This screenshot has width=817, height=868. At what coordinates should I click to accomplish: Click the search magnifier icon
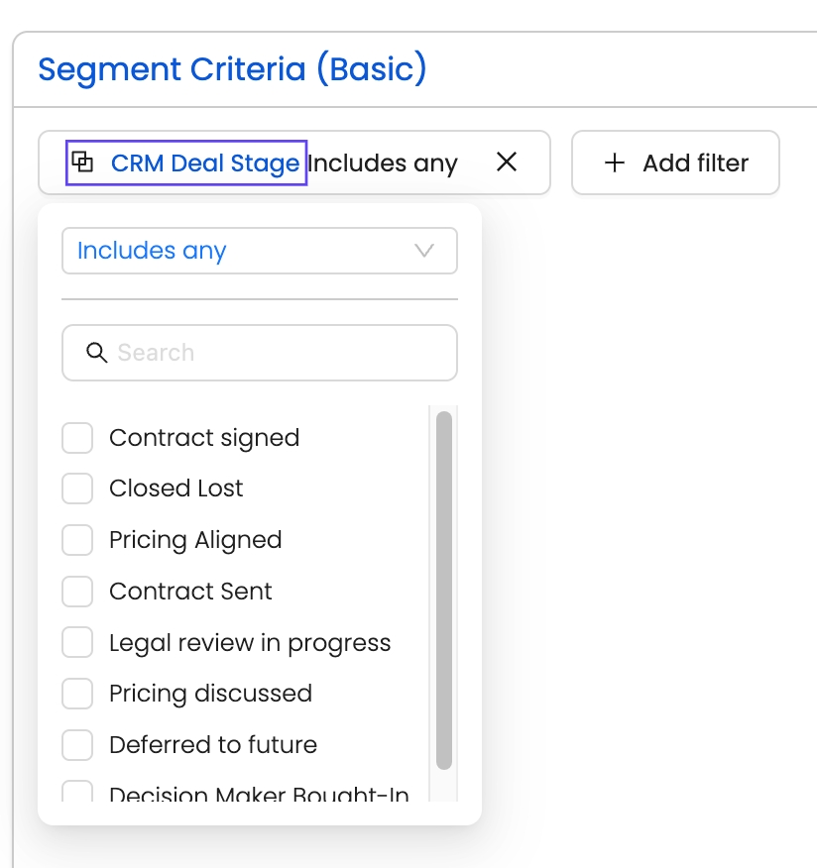(x=96, y=353)
